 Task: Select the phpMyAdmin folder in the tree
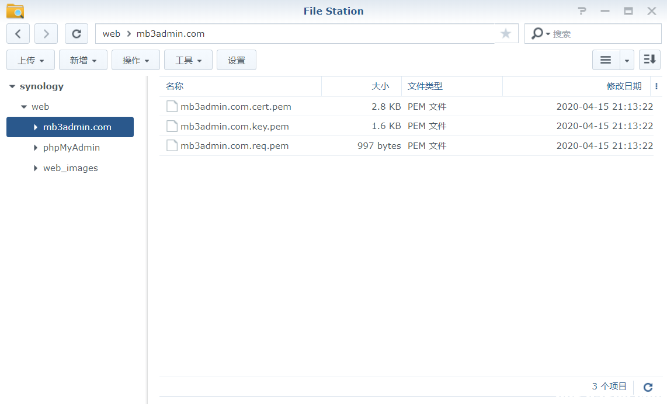click(71, 148)
